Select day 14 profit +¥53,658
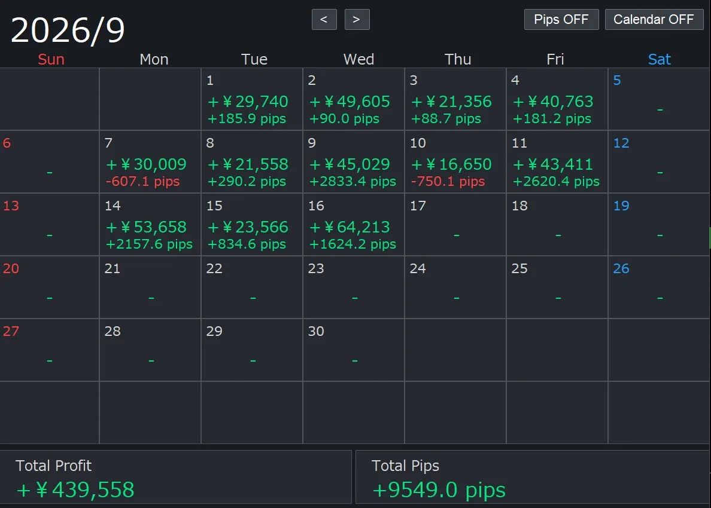Viewport: 711px width, 508px height. pyautogui.click(x=150, y=225)
